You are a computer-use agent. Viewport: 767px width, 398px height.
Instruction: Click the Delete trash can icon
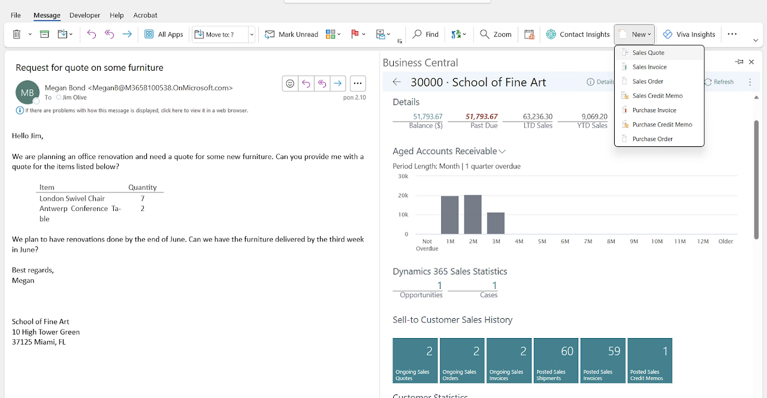click(x=17, y=34)
